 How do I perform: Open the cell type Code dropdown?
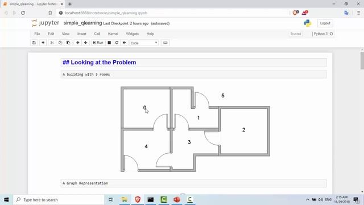point(144,43)
